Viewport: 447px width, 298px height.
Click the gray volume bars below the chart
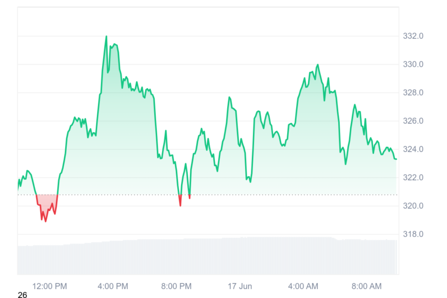tap(207, 256)
